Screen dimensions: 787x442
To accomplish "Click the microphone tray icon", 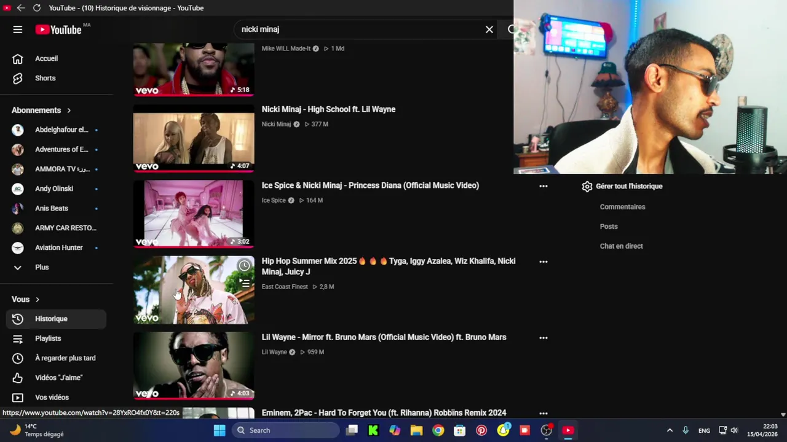I will [686, 430].
